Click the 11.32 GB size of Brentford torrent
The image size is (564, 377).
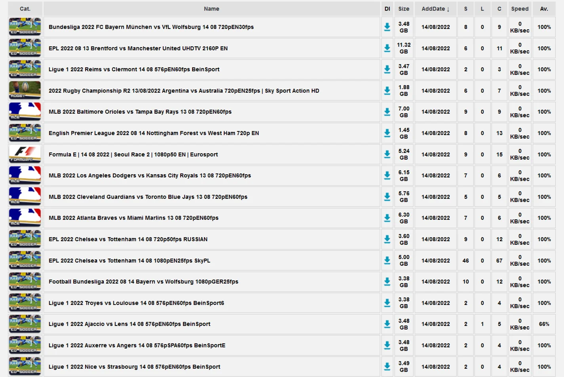[x=404, y=48]
